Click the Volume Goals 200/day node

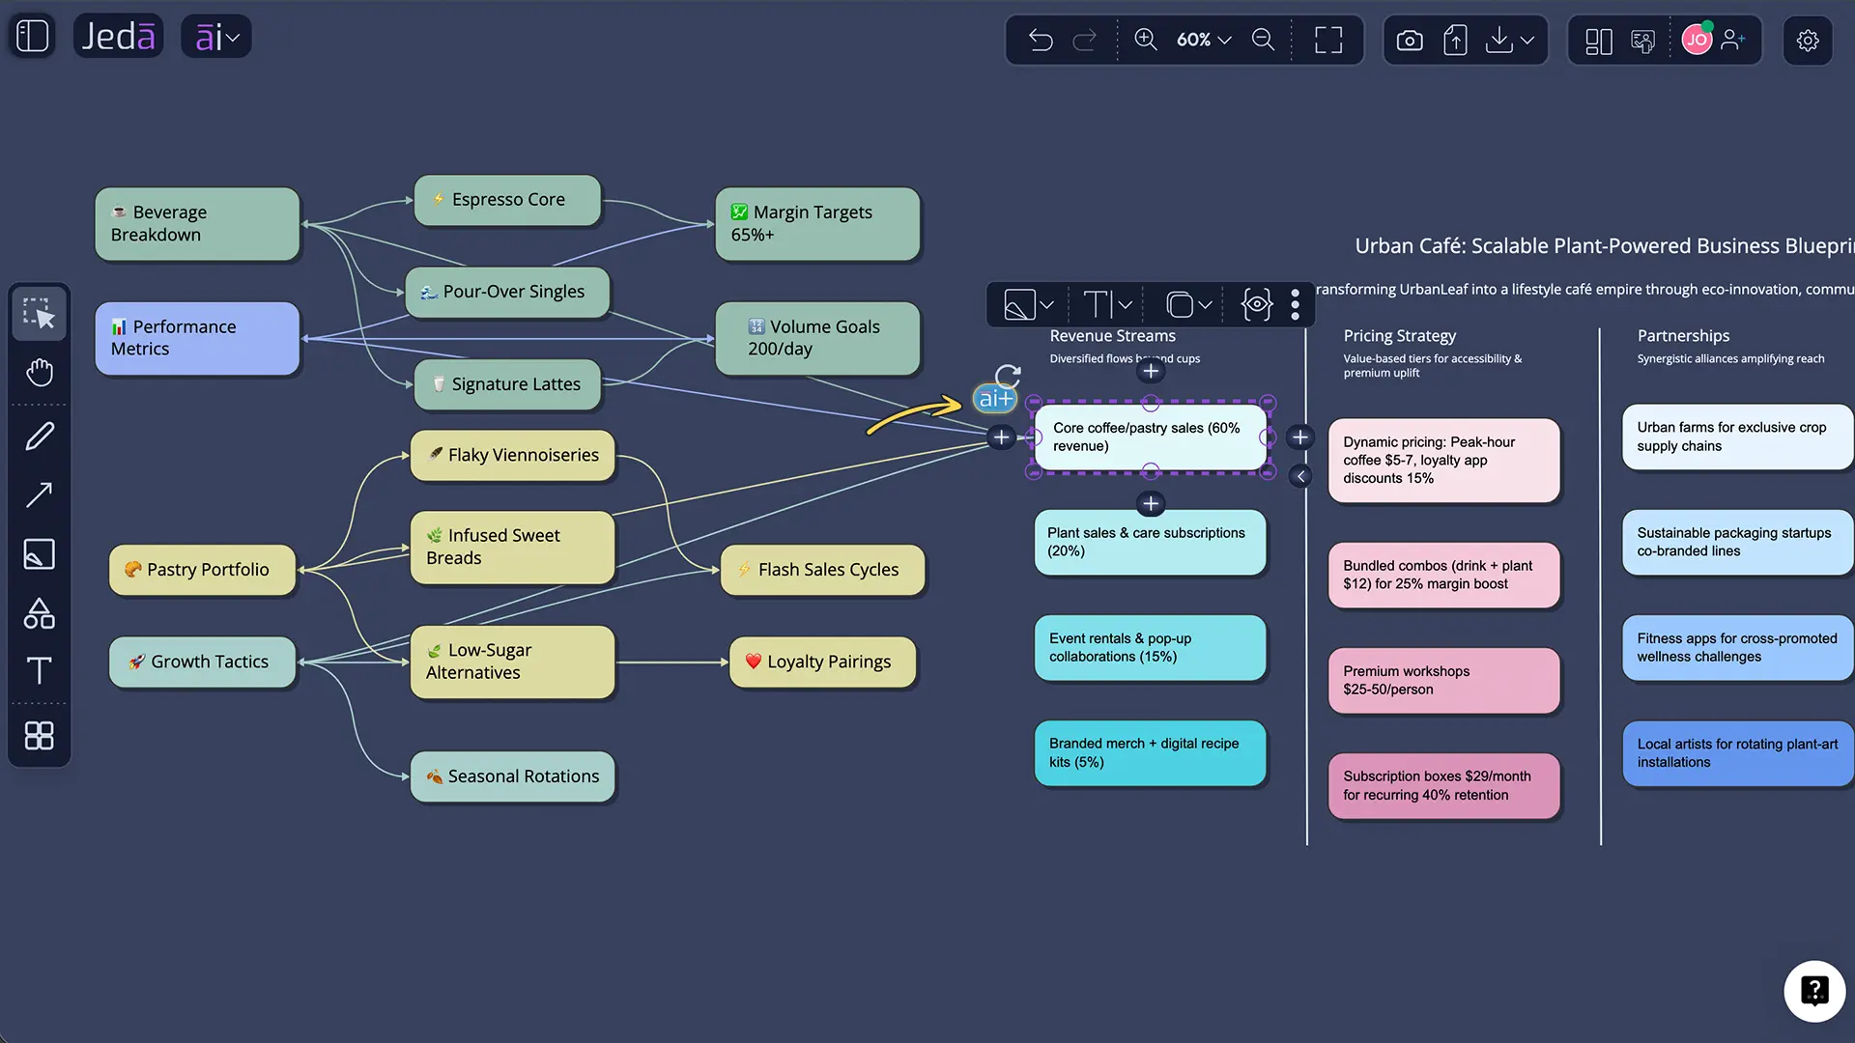[817, 338]
